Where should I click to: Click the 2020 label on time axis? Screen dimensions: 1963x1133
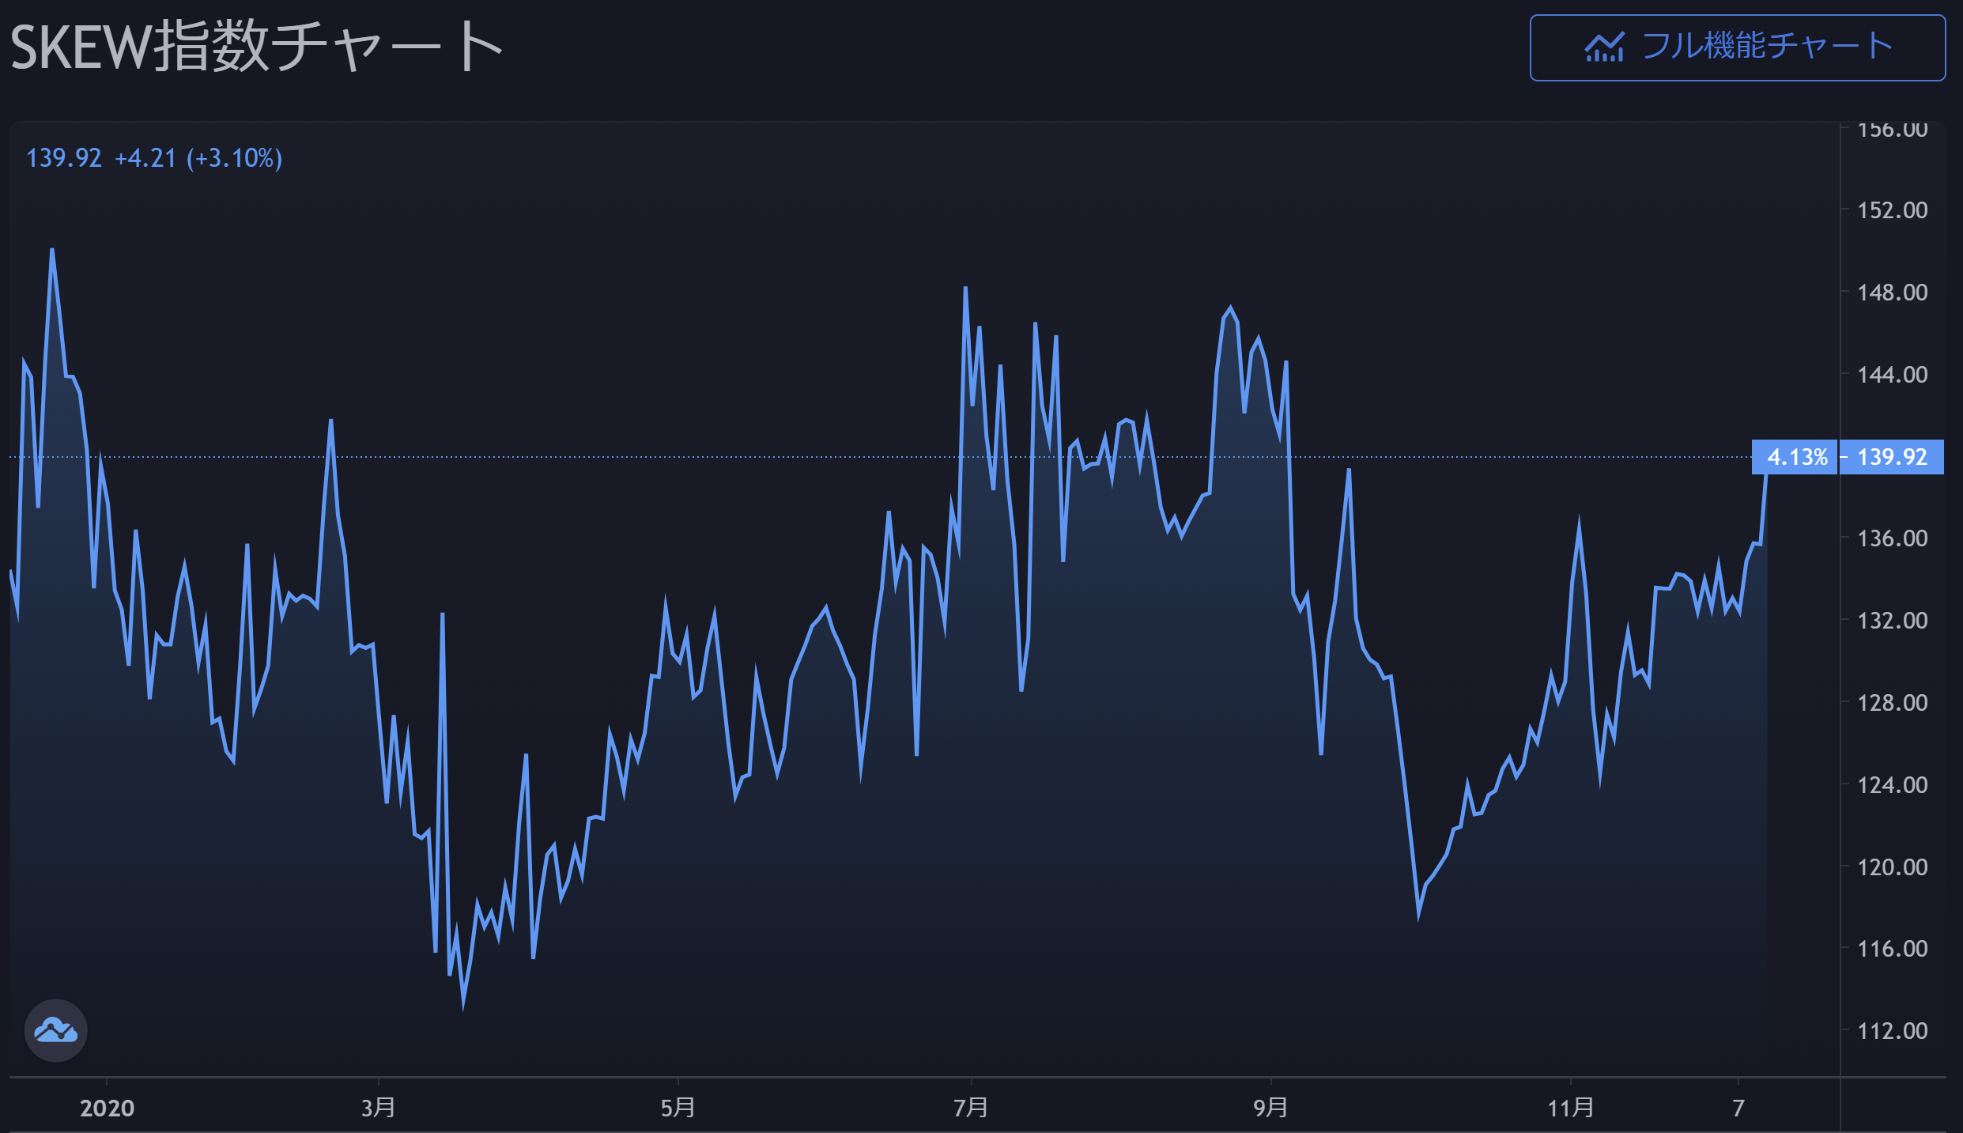(x=107, y=1108)
